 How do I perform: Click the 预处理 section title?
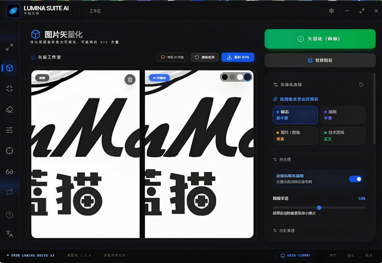[285, 159]
